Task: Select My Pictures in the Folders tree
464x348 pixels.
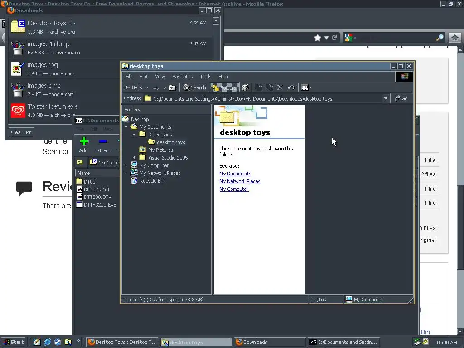Action: 161,150
